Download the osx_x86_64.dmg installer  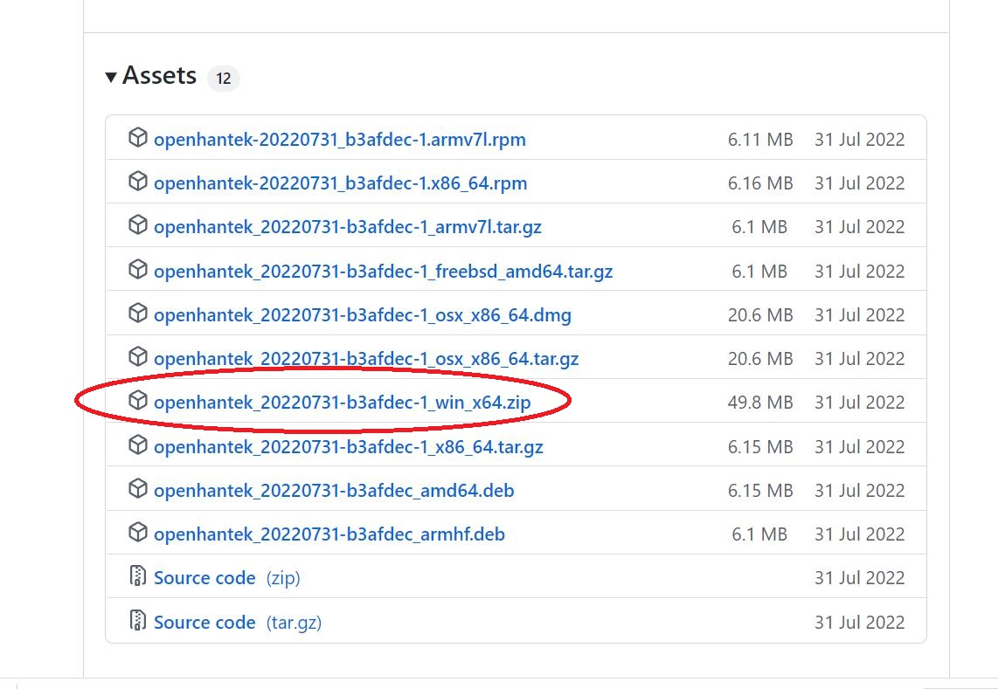point(363,315)
